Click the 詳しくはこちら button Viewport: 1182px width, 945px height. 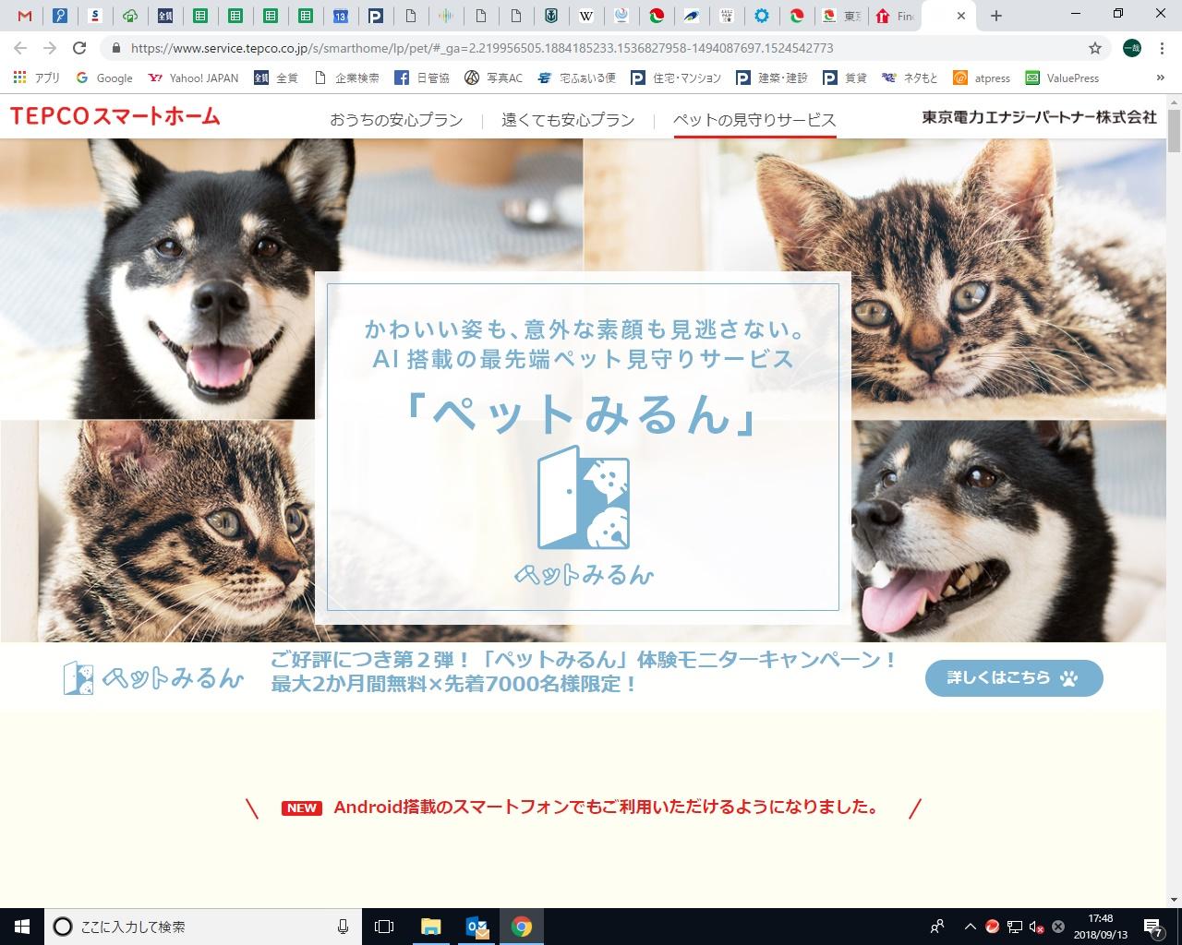click(x=1014, y=678)
